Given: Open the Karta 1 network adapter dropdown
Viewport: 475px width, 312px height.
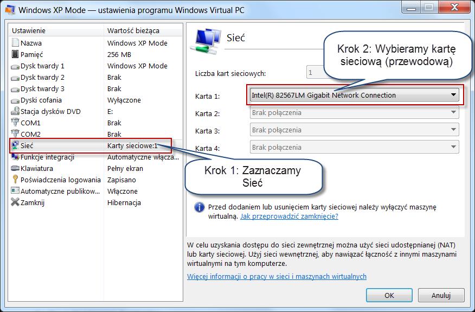Looking at the screenshot, I should click(x=354, y=95).
